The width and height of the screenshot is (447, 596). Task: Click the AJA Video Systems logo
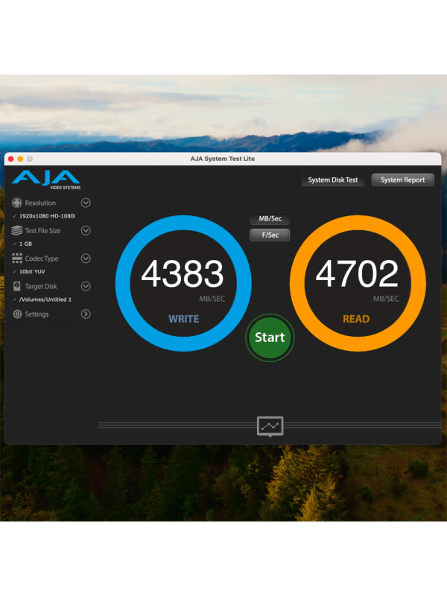coord(46,180)
